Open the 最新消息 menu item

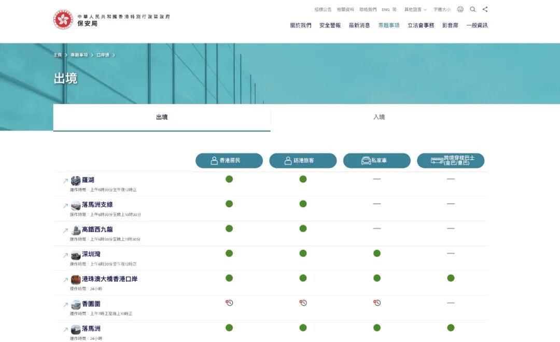click(359, 25)
